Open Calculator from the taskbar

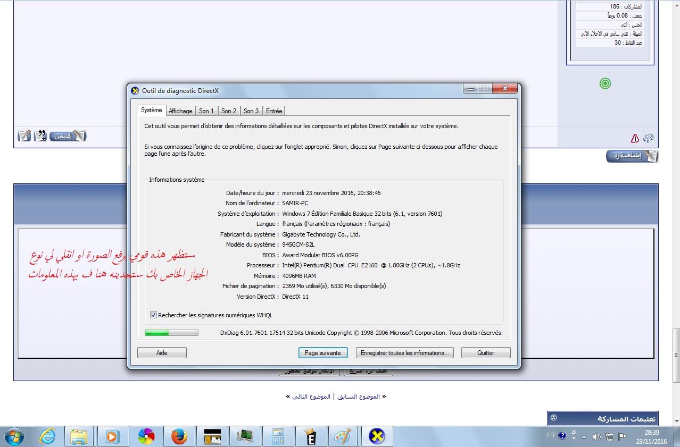(x=278, y=436)
